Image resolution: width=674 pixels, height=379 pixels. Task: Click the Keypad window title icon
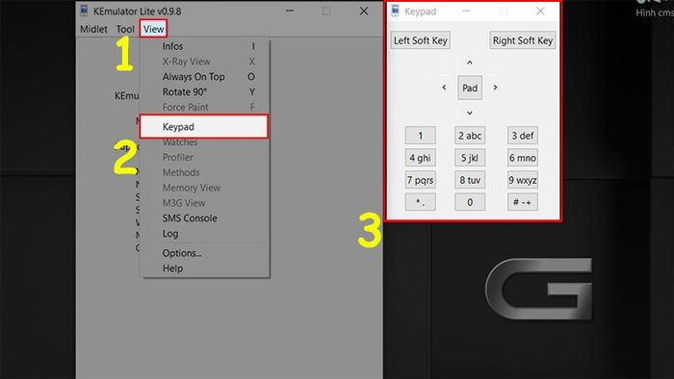[x=395, y=11]
